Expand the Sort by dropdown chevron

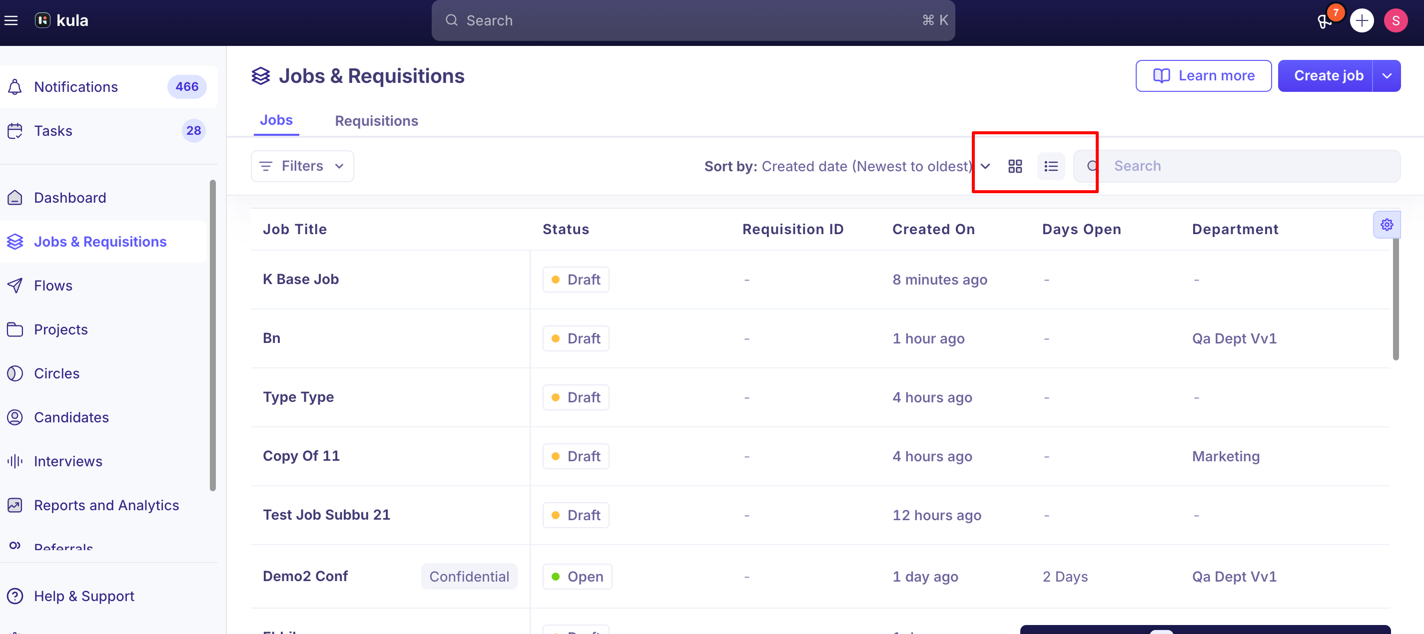tap(985, 166)
